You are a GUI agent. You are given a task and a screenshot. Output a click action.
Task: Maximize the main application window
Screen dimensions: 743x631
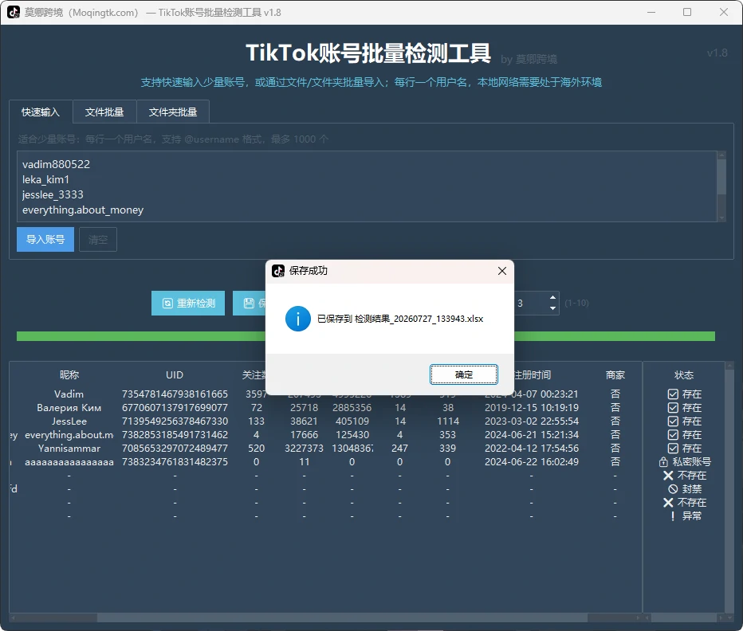click(x=687, y=12)
